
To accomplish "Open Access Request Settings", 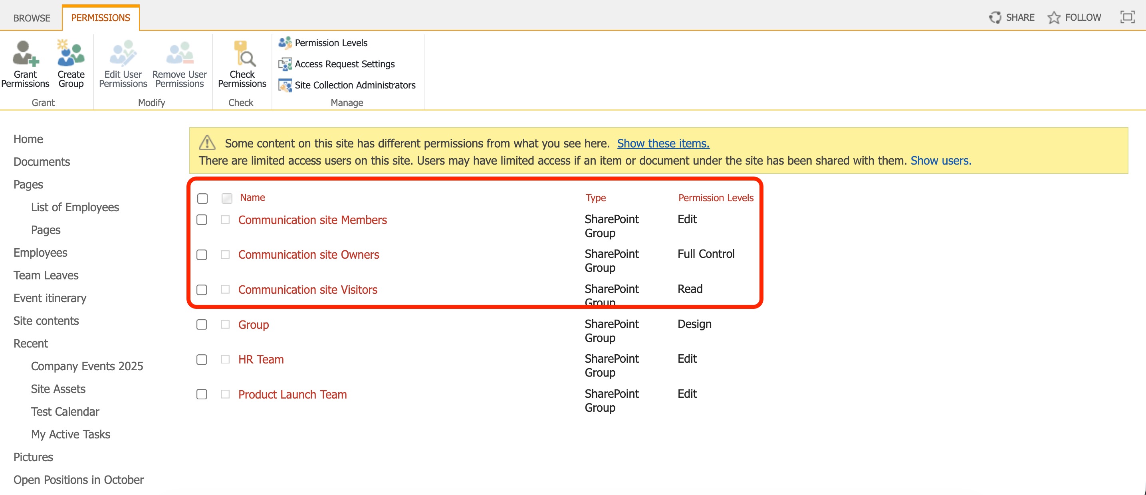I will click(345, 64).
